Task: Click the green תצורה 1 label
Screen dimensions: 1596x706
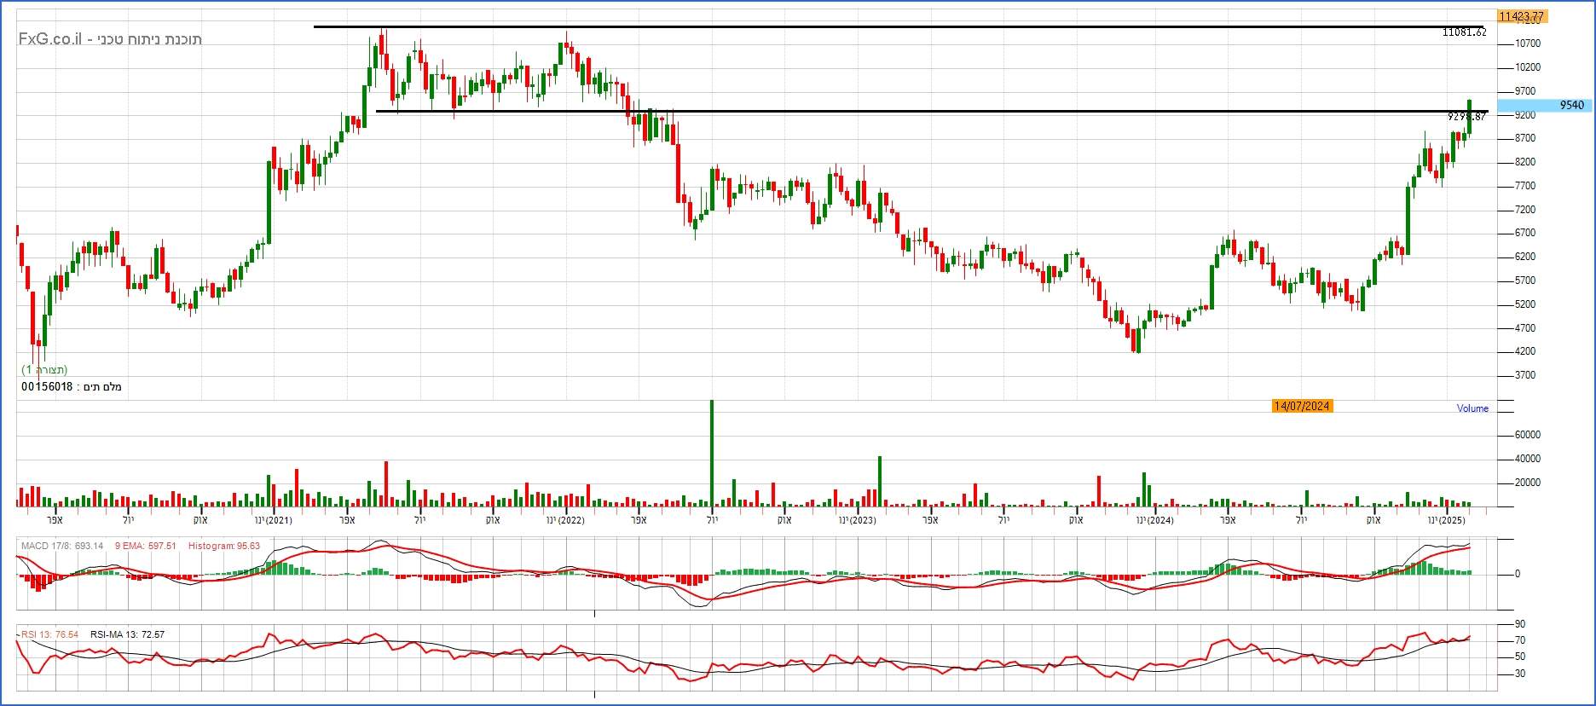Action: [44, 369]
